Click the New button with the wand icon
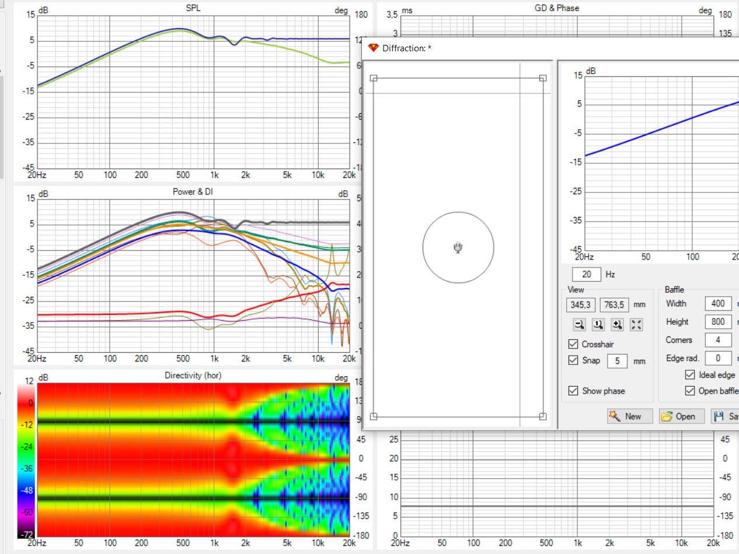Viewport: 739px width, 554px height. tap(630, 416)
